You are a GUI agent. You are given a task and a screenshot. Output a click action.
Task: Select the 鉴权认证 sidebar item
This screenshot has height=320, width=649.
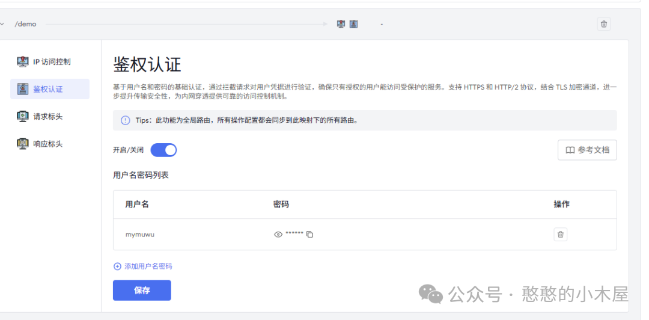(49, 89)
